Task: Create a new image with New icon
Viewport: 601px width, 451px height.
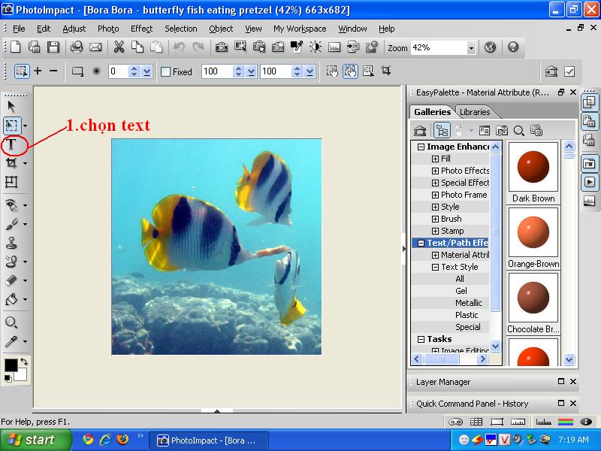Action: (16, 47)
